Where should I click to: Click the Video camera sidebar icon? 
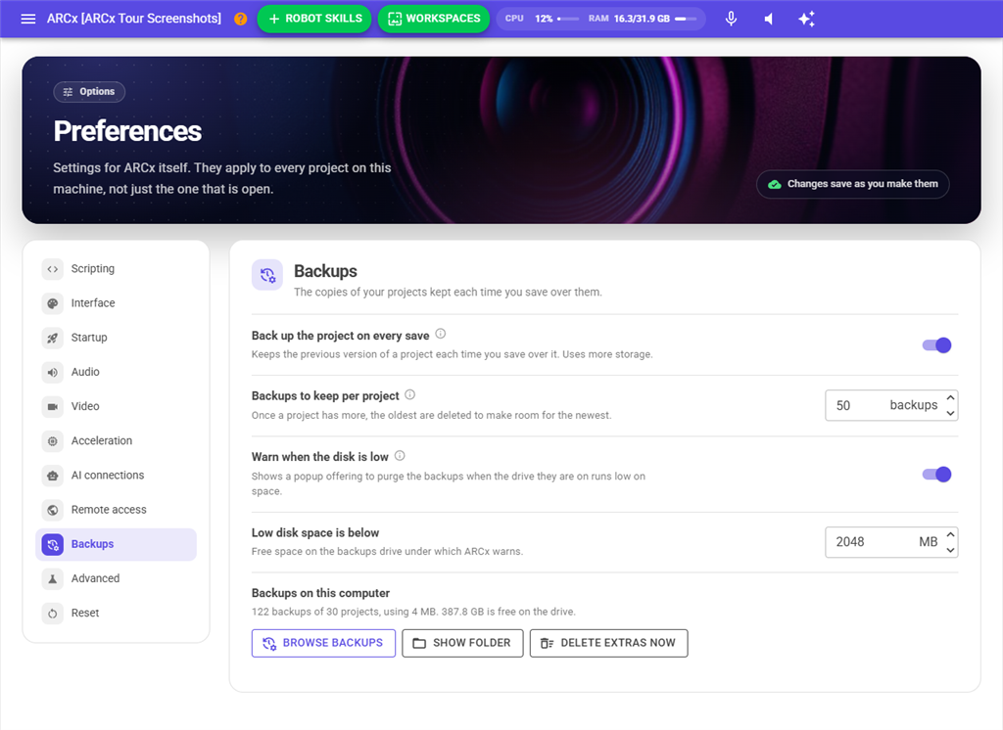(x=53, y=406)
